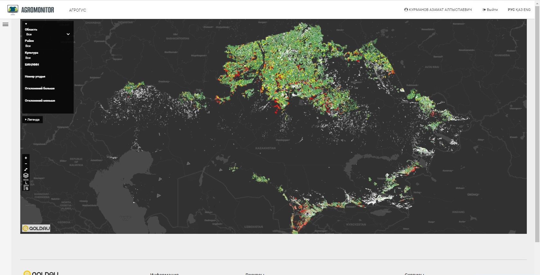Screen dimensions: 540x275
Task: Click the Выйти logout link
Action: [490, 10]
